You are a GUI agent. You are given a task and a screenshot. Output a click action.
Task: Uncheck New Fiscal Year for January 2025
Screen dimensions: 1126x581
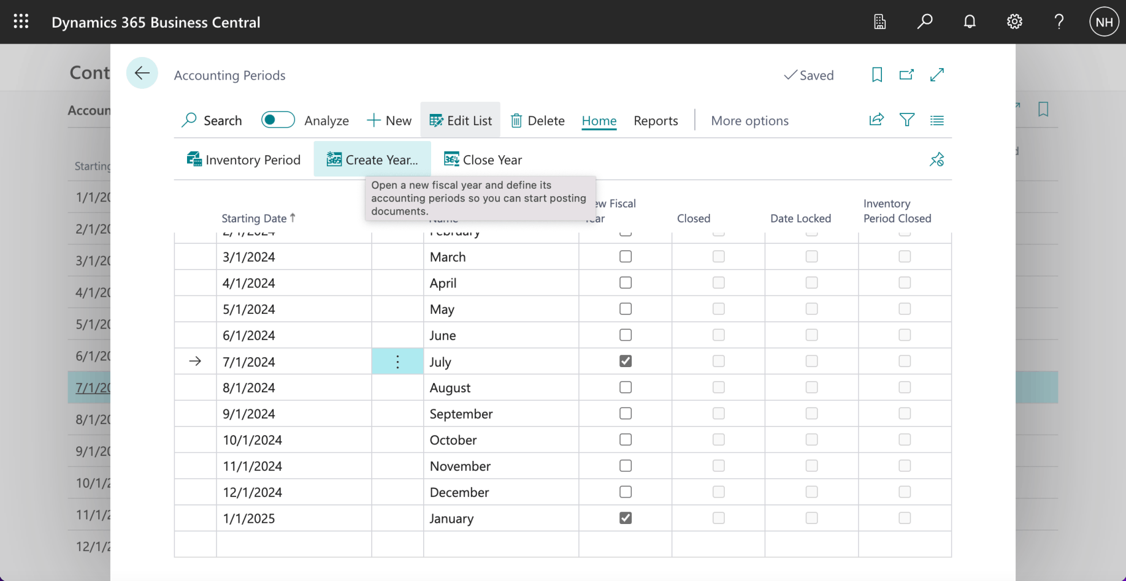pos(626,518)
